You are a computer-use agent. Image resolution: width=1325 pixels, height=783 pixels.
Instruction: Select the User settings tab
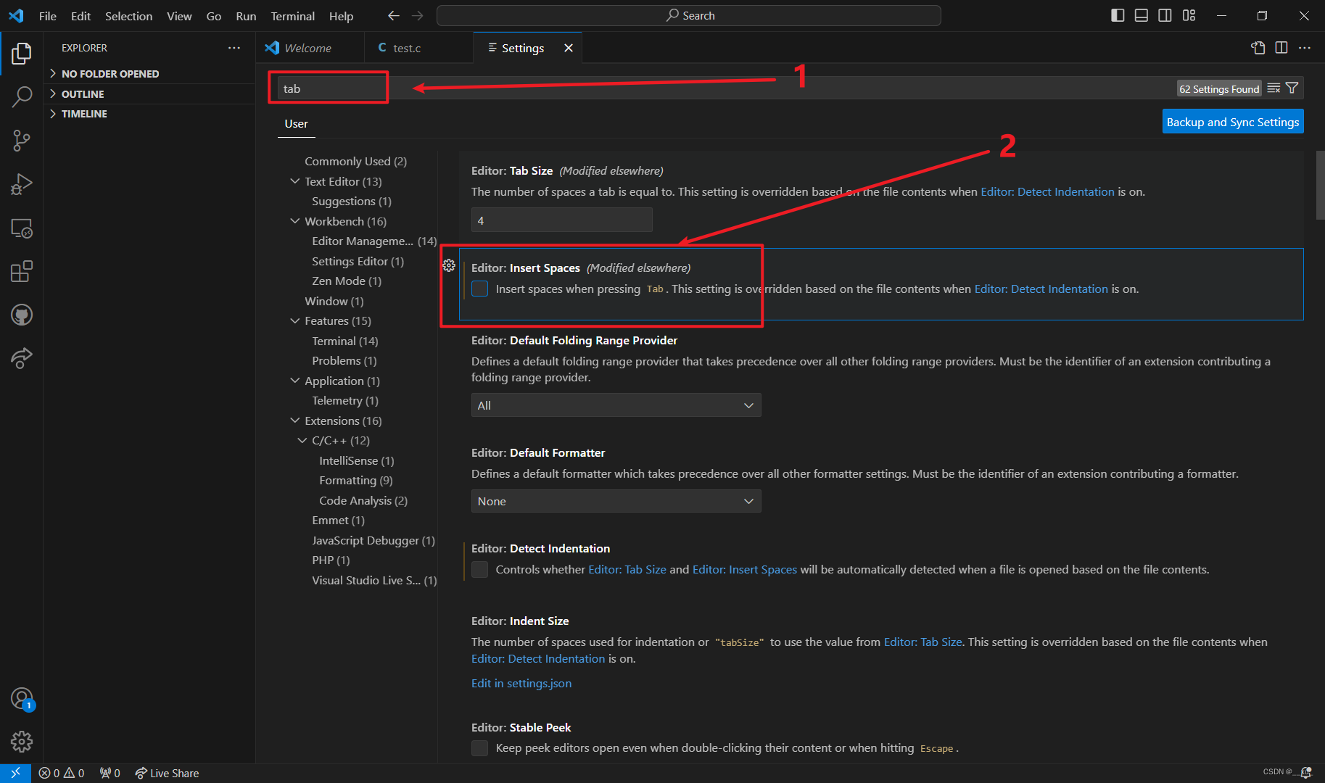(296, 123)
